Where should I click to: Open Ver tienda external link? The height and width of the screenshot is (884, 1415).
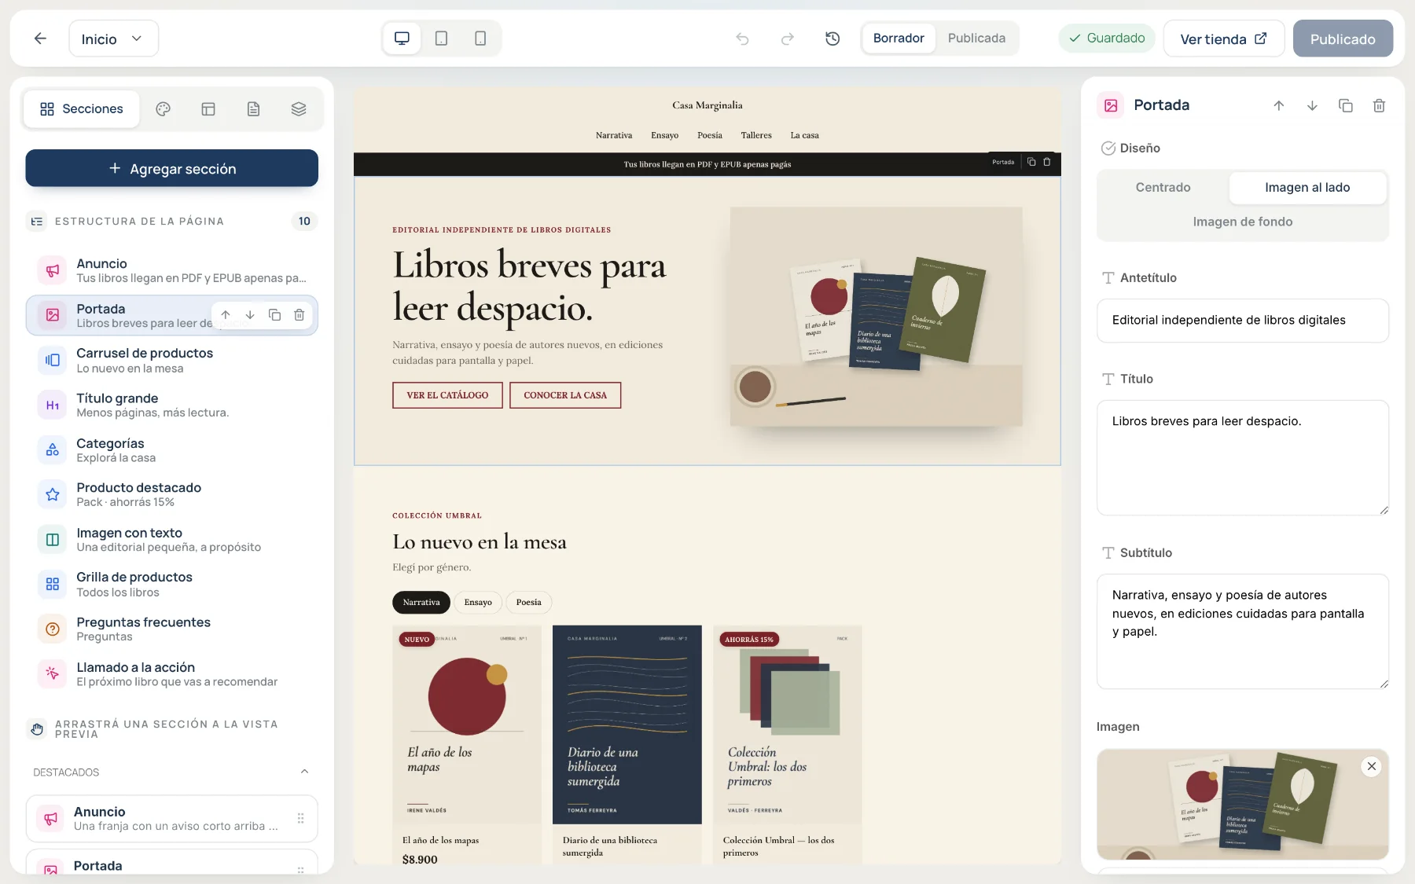coord(1223,39)
